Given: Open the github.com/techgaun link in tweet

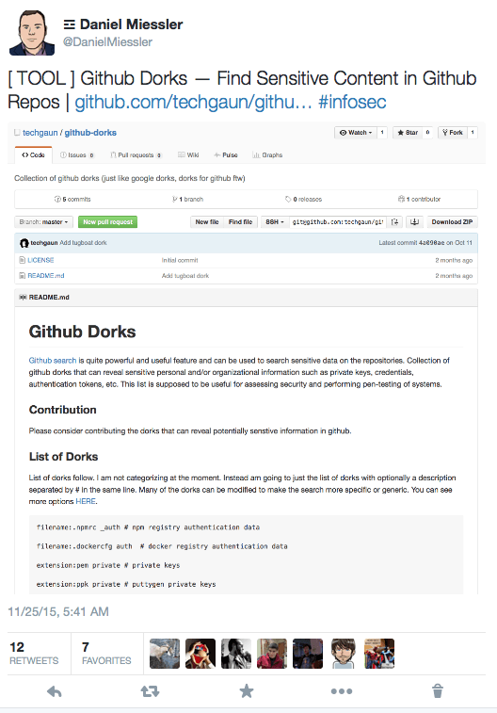Looking at the screenshot, I should 193,102.
